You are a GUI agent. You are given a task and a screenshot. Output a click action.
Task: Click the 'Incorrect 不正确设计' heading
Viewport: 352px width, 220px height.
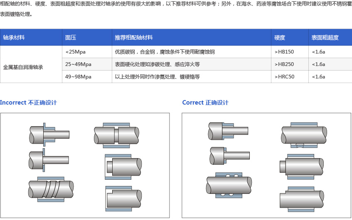(x=28, y=103)
